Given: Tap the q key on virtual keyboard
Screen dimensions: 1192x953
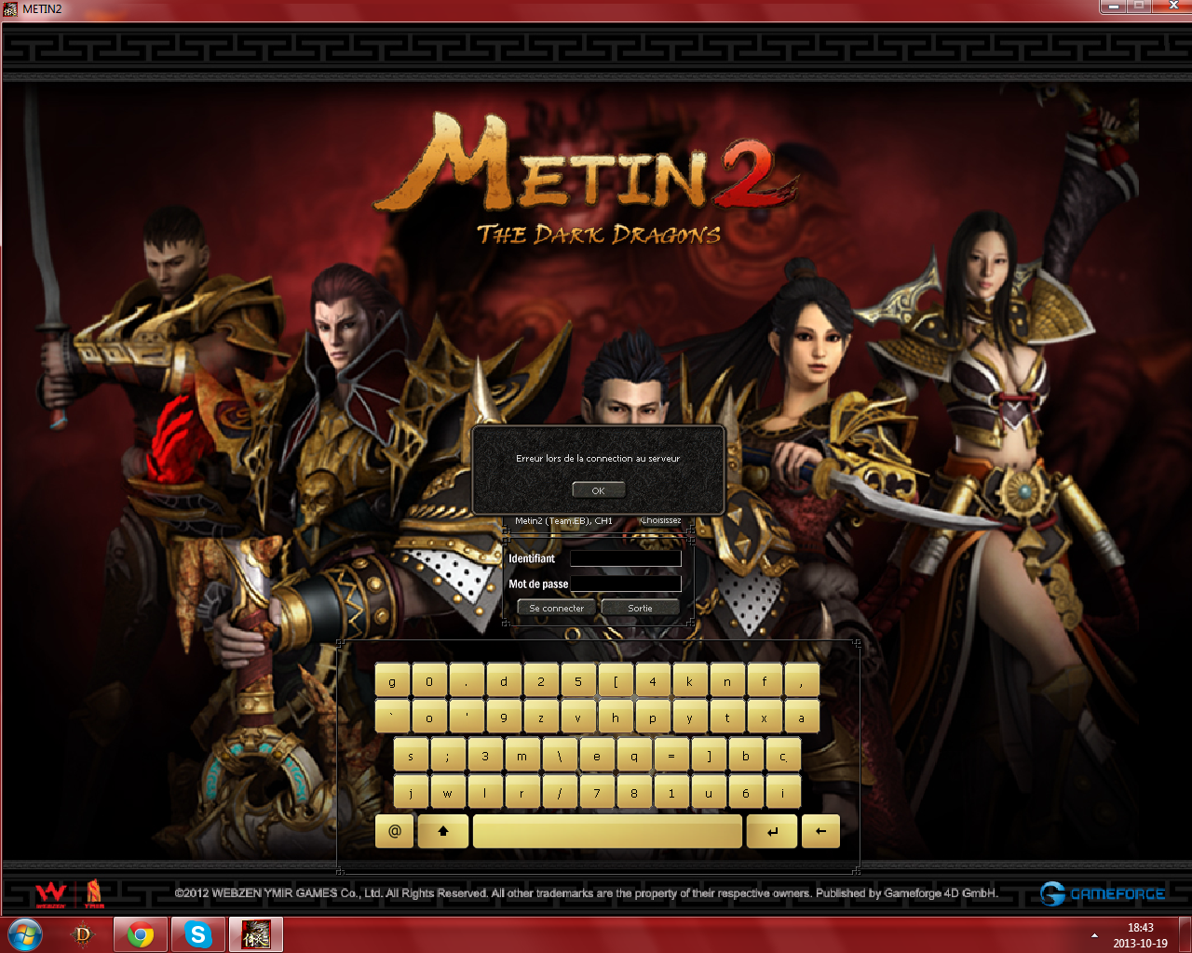Looking at the screenshot, I should tap(634, 755).
